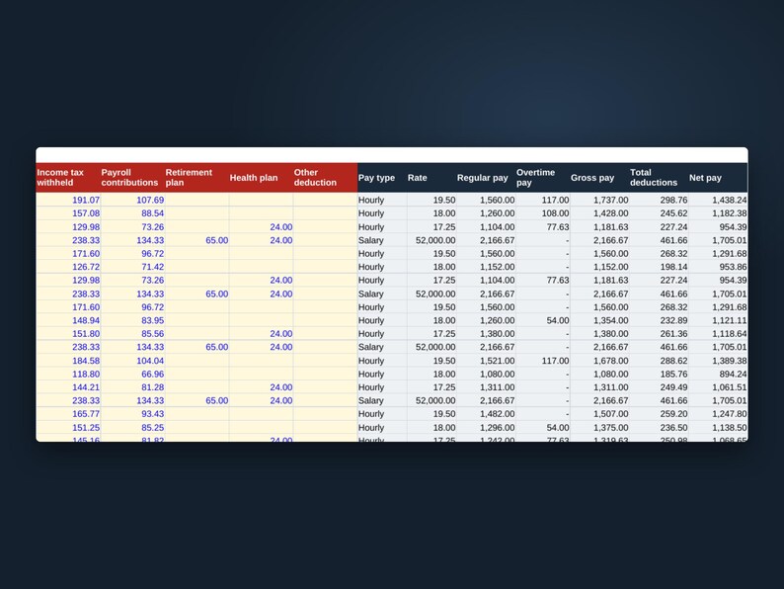Image resolution: width=784 pixels, height=589 pixels.
Task: Click total deductions cell 198.14
Action: coord(659,267)
